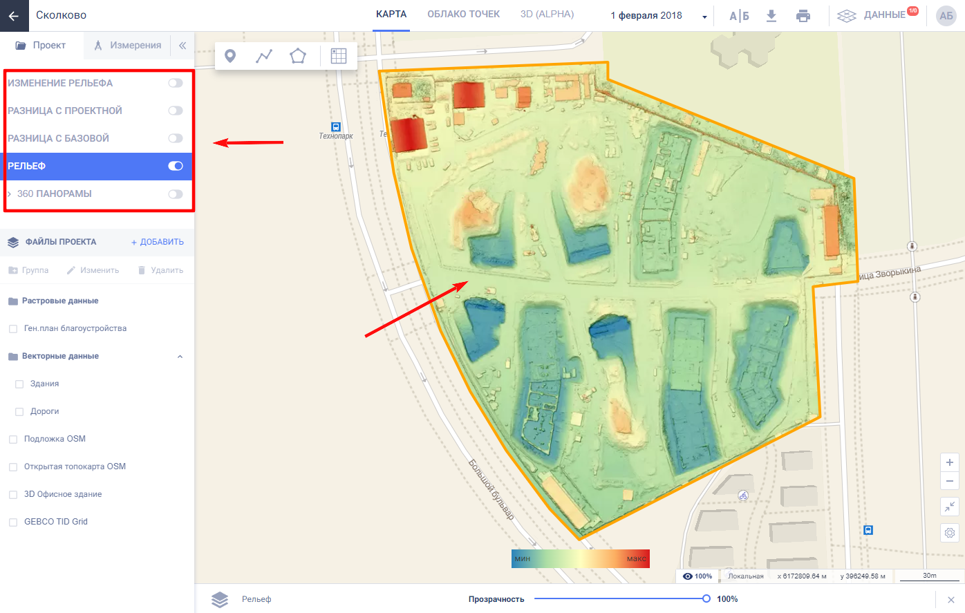
Task: Select the point marker tool
Action: 230,56
